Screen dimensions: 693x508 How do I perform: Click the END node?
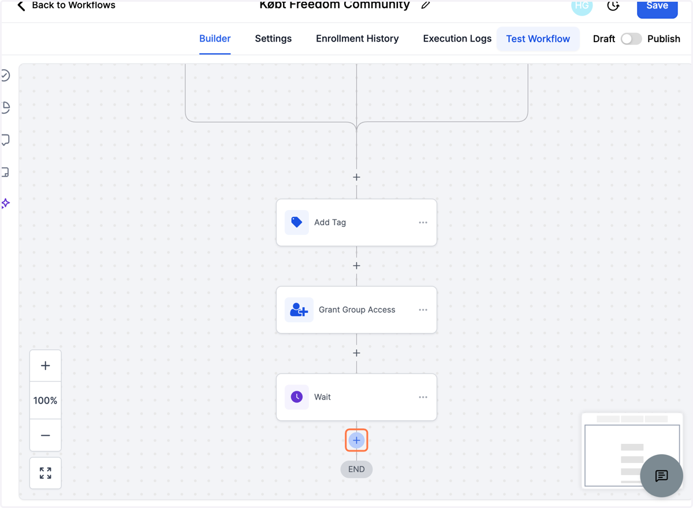click(356, 469)
